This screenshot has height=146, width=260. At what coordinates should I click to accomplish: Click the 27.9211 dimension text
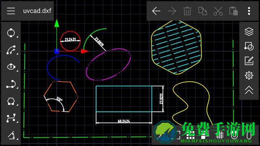pyautogui.click(x=161, y=99)
